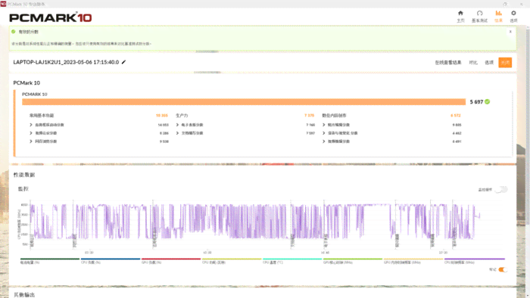The width and height of the screenshot is (530, 298).
Task: Select GPU memory clock (MHz) legend series
Action: [413, 261]
